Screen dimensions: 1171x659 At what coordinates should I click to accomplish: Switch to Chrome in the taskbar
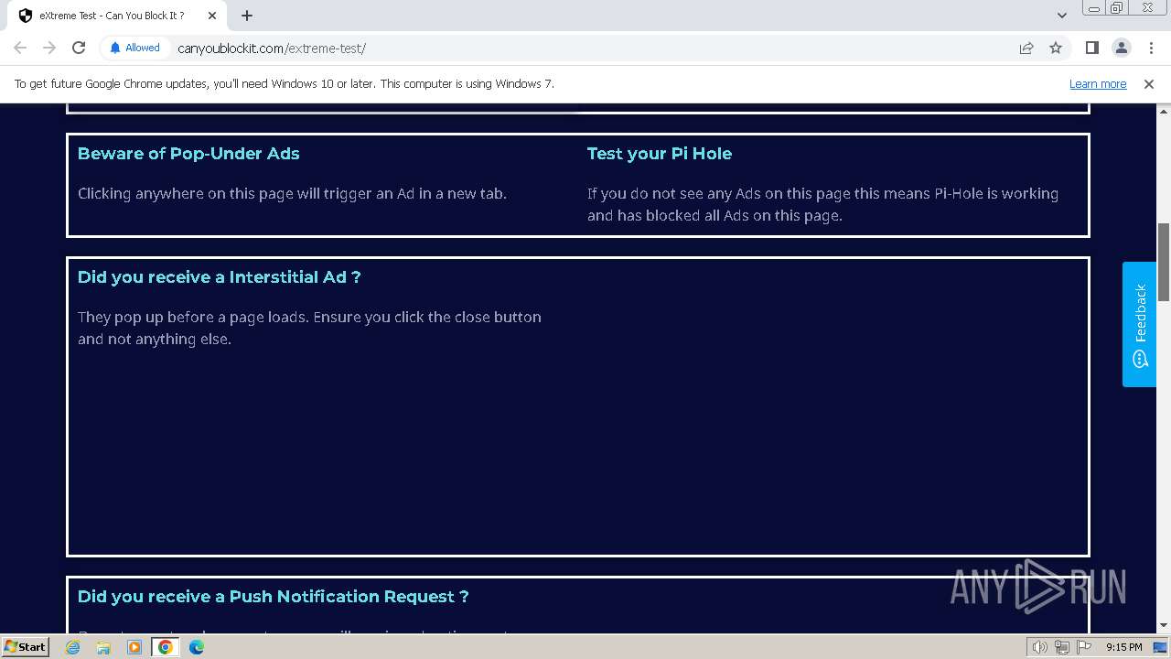pos(166,647)
